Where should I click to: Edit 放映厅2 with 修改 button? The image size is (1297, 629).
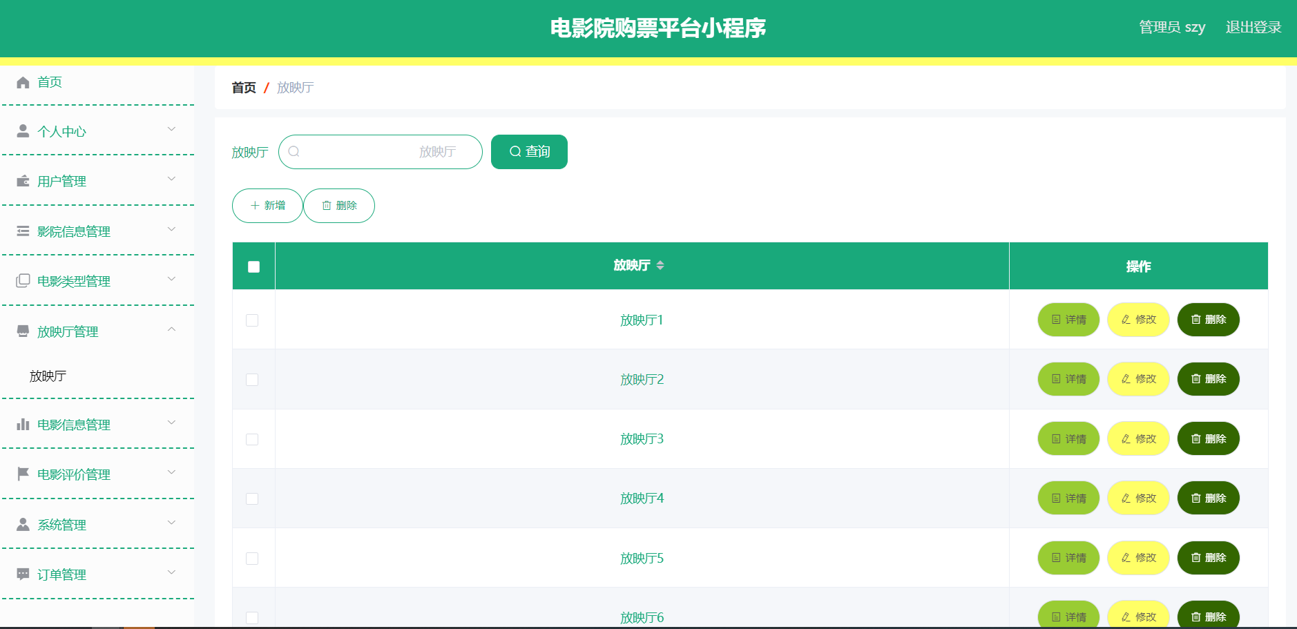click(1138, 379)
